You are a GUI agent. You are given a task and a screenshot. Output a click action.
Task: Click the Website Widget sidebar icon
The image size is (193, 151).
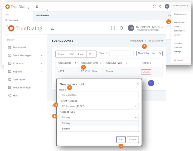coord(10,87)
